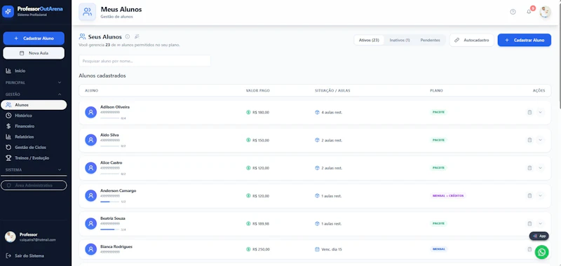Click the MENSAL badge for Bianca Rodrigues
Image resolution: width=561 pixels, height=266 pixels.
tap(439, 249)
